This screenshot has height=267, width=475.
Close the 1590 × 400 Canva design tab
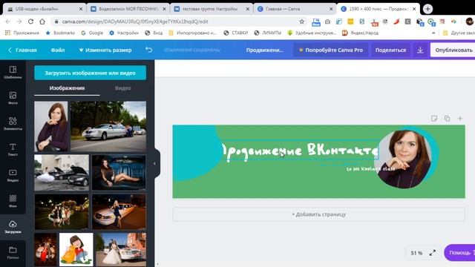pos(414,9)
